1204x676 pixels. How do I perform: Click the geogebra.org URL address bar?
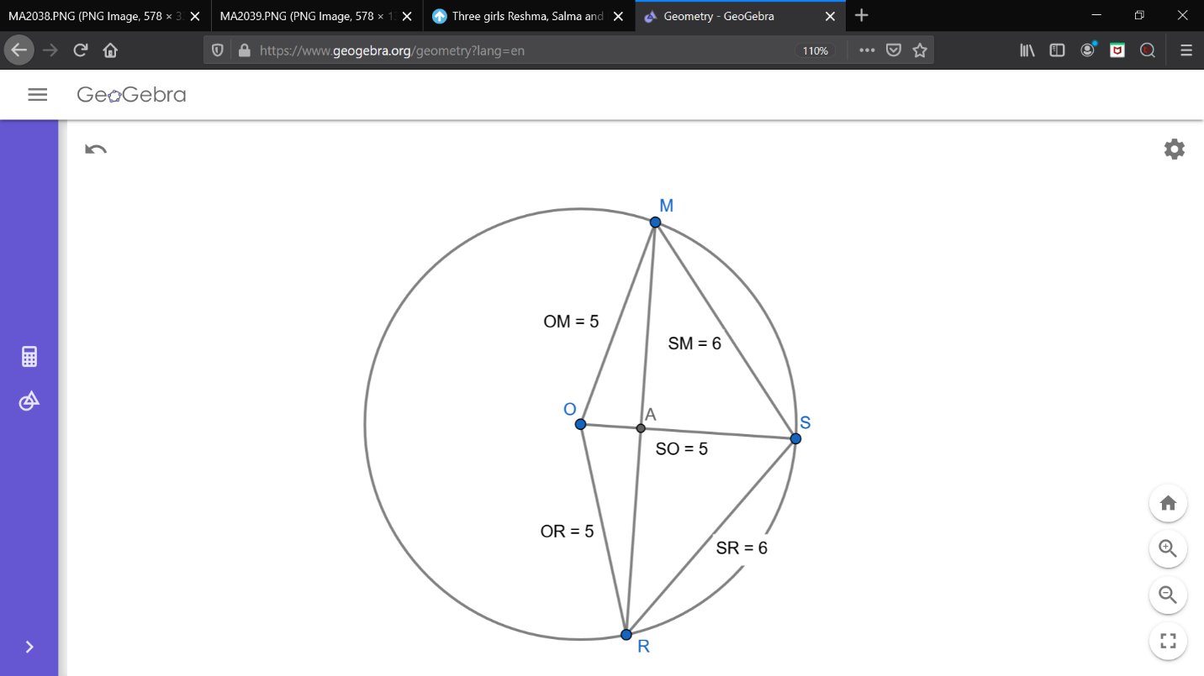(x=504, y=50)
